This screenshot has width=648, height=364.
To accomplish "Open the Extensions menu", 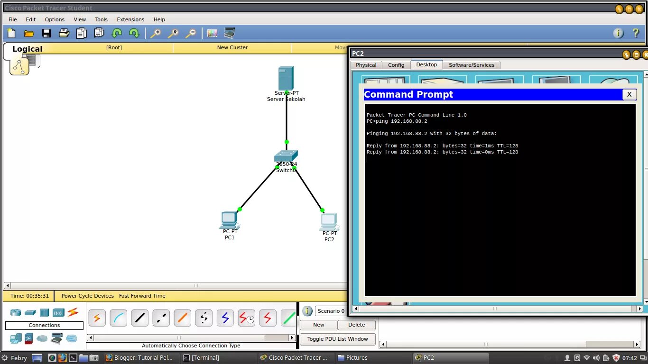I will (130, 19).
